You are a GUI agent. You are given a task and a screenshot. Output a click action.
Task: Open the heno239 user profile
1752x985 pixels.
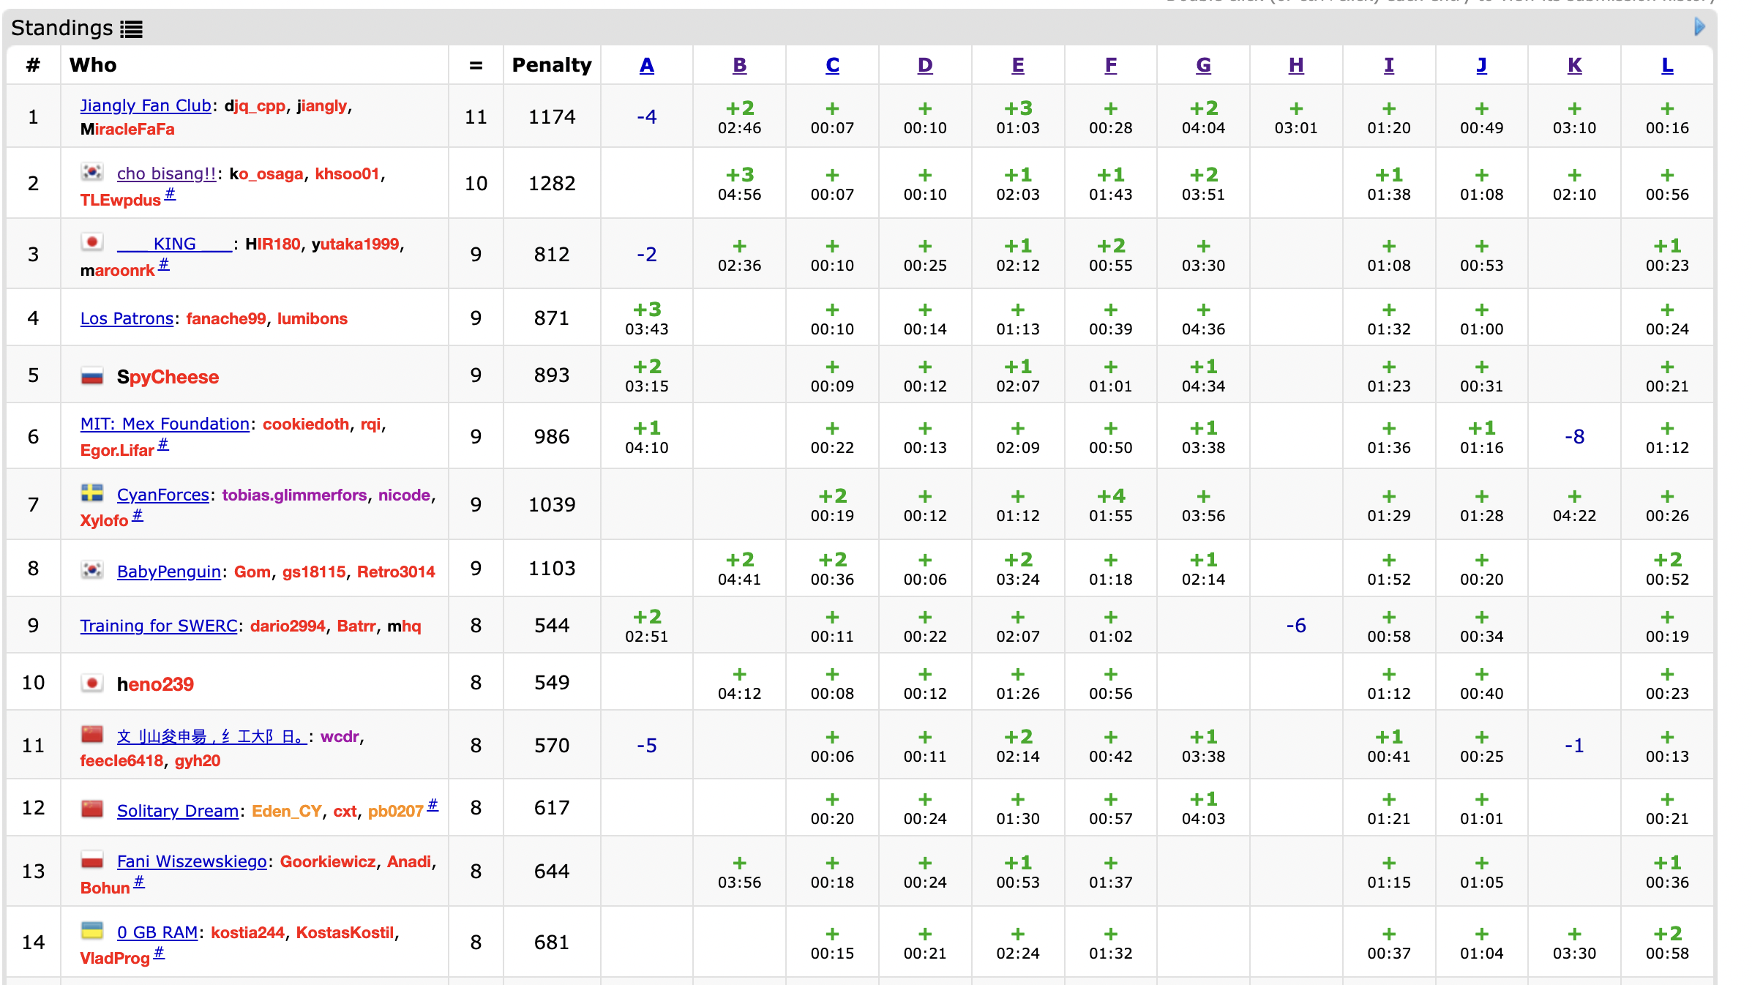click(x=155, y=684)
